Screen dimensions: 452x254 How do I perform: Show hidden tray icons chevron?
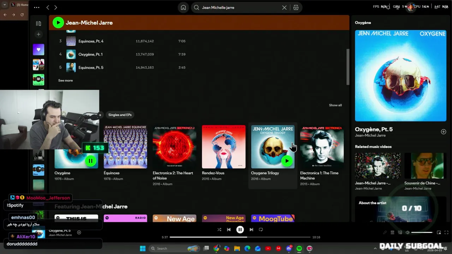[375, 248]
